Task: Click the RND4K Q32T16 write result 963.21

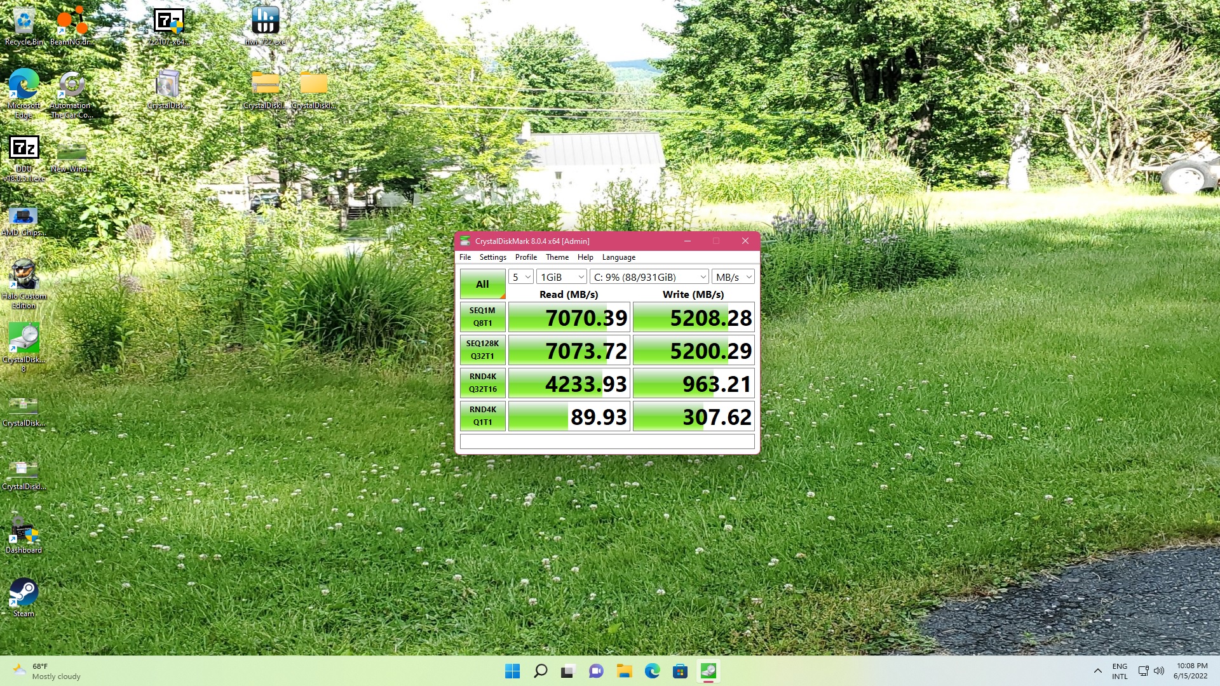Action: (x=694, y=383)
